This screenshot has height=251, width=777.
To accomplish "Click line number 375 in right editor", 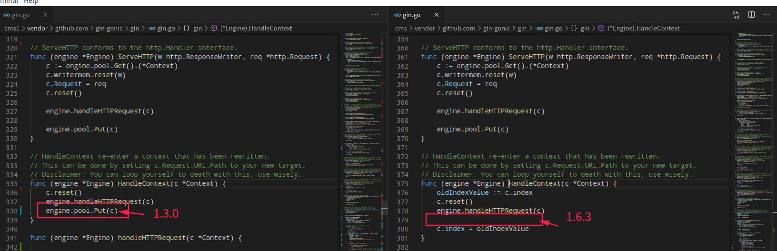I will 402,183.
